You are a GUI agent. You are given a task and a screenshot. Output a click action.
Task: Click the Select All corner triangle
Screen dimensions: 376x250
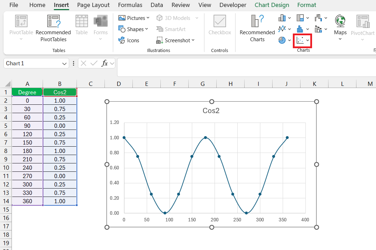coord(8,84)
